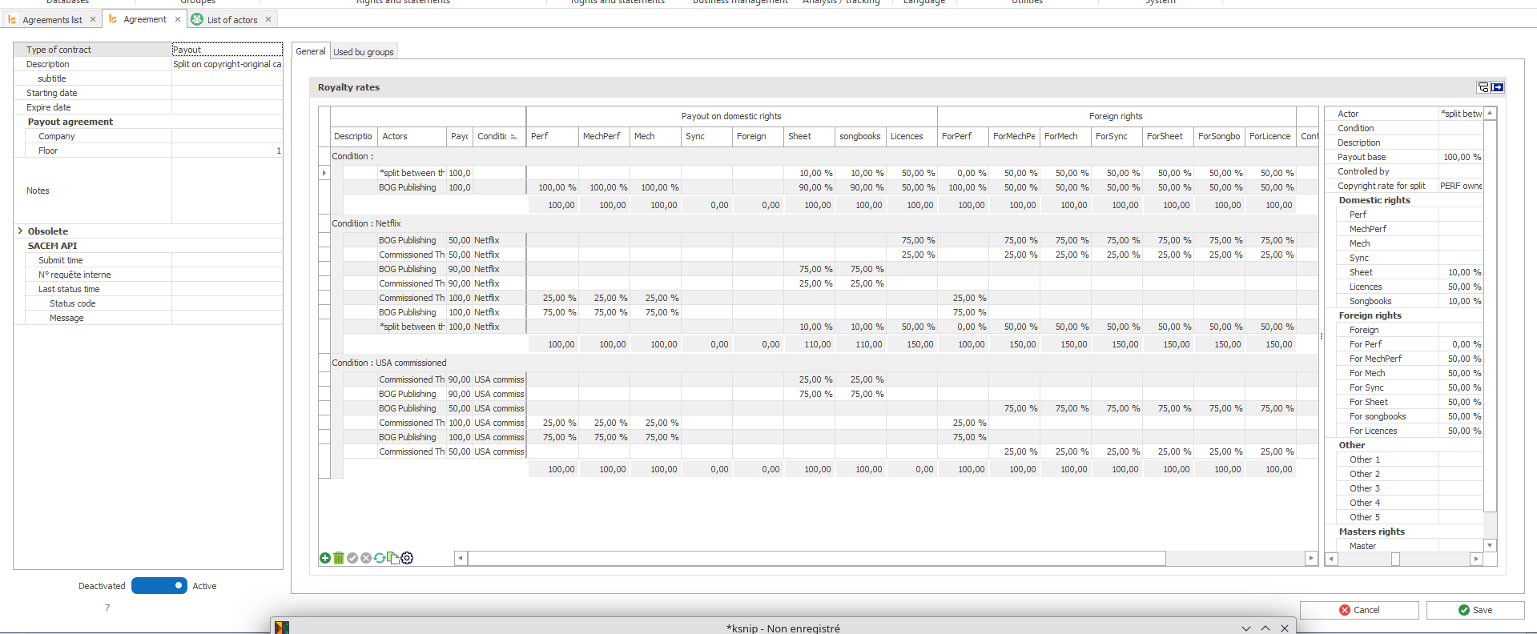Expand the first split between row indicator
This screenshot has width=1537, height=634.
324,173
